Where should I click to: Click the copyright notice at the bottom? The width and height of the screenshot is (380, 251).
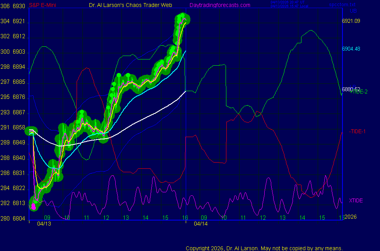pos(264,248)
